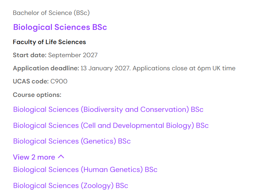Click the Bachelor of Science (BSc) label
The height and width of the screenshot is (196, 268).
tap(51, 13)
